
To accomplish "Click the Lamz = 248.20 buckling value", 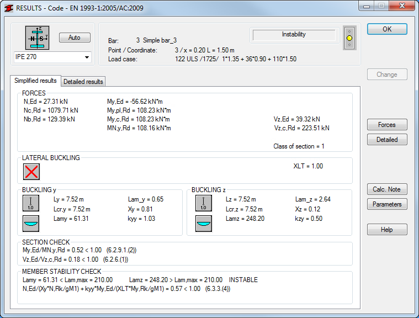I will (245, 219).
